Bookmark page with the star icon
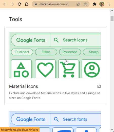Image resolution: width=114 pixels, height=132 pixels. click(x=85, y=4)
